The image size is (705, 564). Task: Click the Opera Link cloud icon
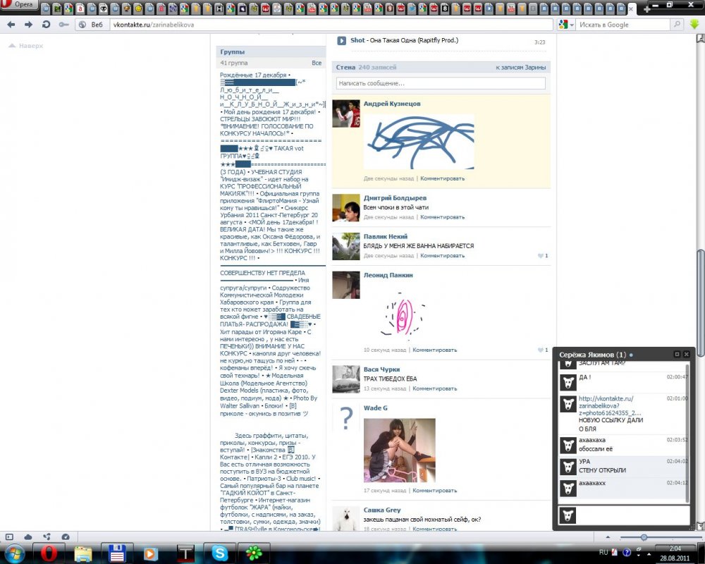point(28,537)
